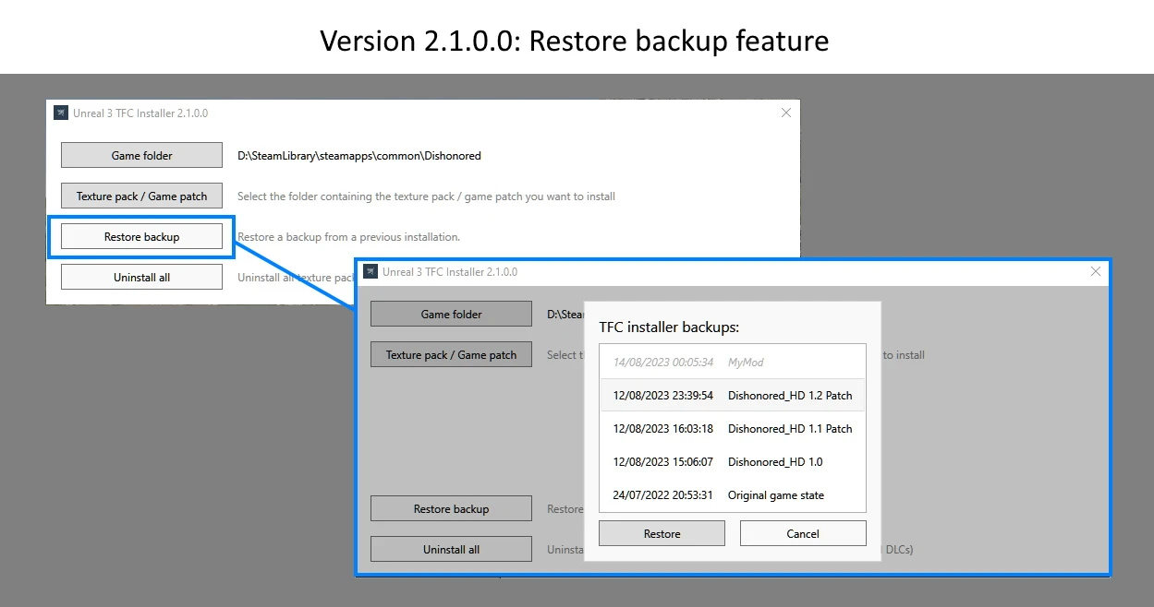Close the front Unreal 3 TFC Installer window

[1095, 271]
